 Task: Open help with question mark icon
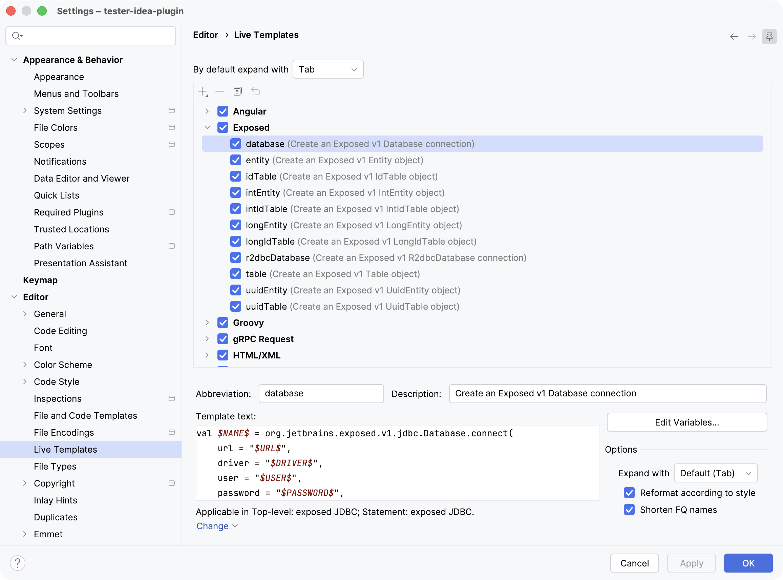[x=18, y=563]
